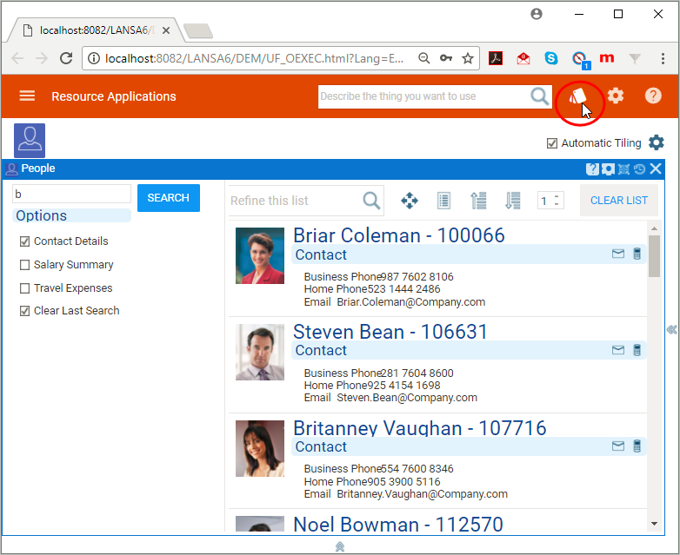Click Britanney Vaughan's photo thumbnail
Image resolution: width=680 pixels, height=555 pixels.
click(x=260, y=448)
